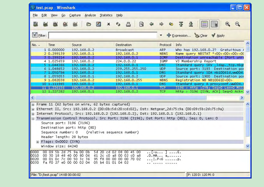This screenshot has height=187, width=264.
Task: Click inside the Filter text field
Action: point(103,36)
